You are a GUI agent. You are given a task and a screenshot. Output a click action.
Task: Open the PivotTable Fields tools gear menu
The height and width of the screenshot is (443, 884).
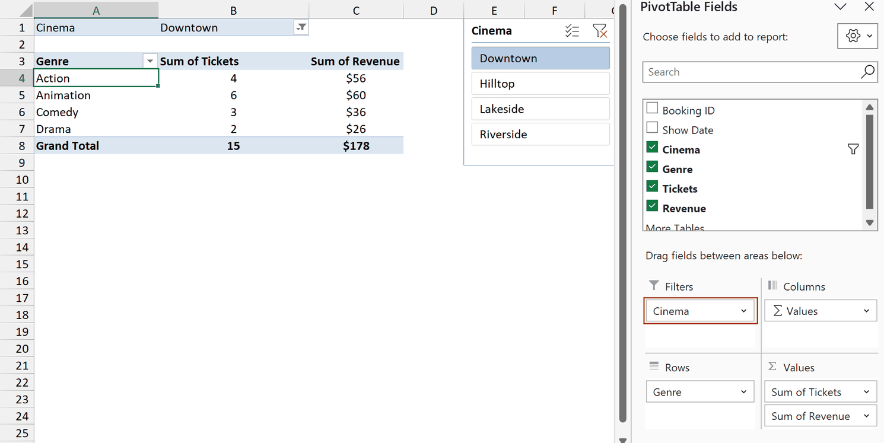(857, 36)
